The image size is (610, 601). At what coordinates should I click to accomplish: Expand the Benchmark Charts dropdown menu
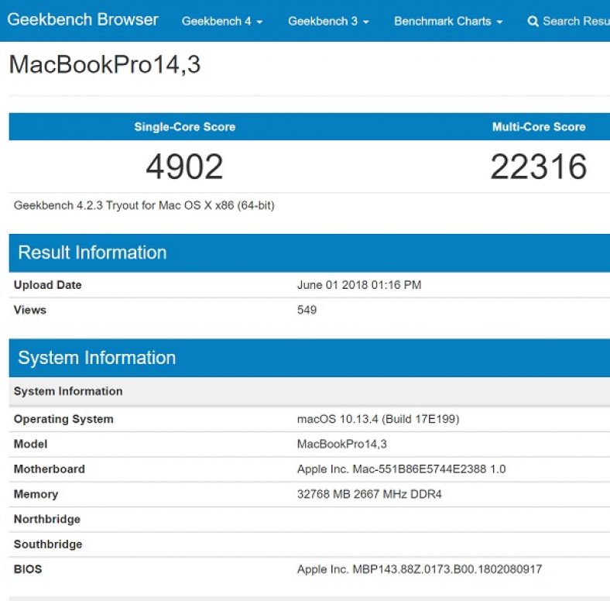(x=448, y=21)
